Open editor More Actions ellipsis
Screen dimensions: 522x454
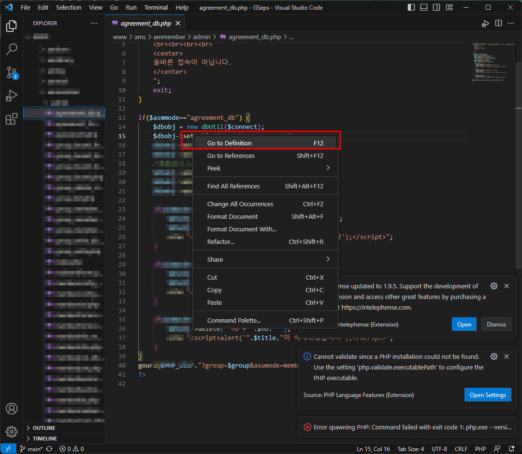(x=511, y=23)
